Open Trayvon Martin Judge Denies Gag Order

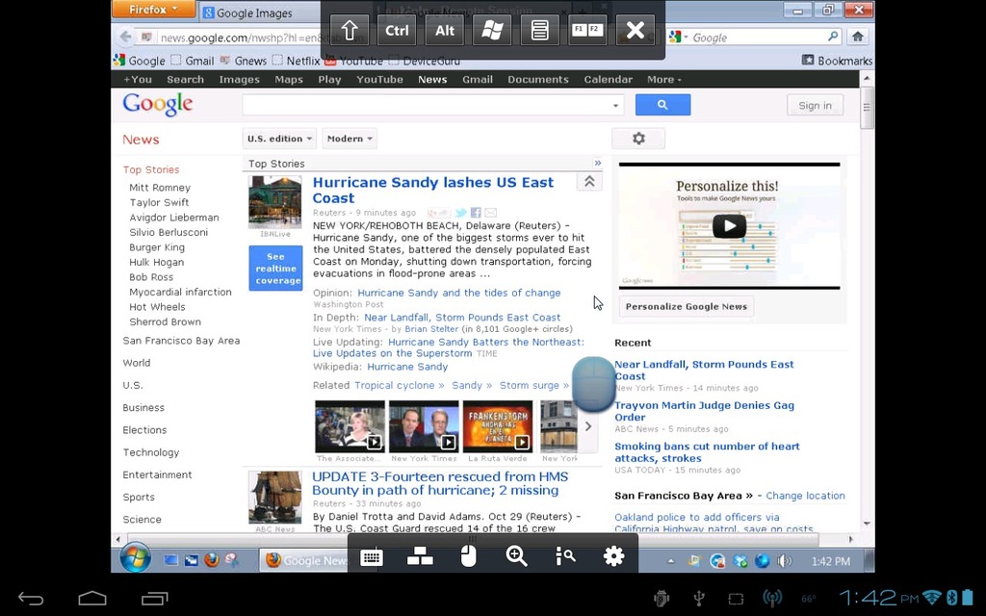(704, 411)
